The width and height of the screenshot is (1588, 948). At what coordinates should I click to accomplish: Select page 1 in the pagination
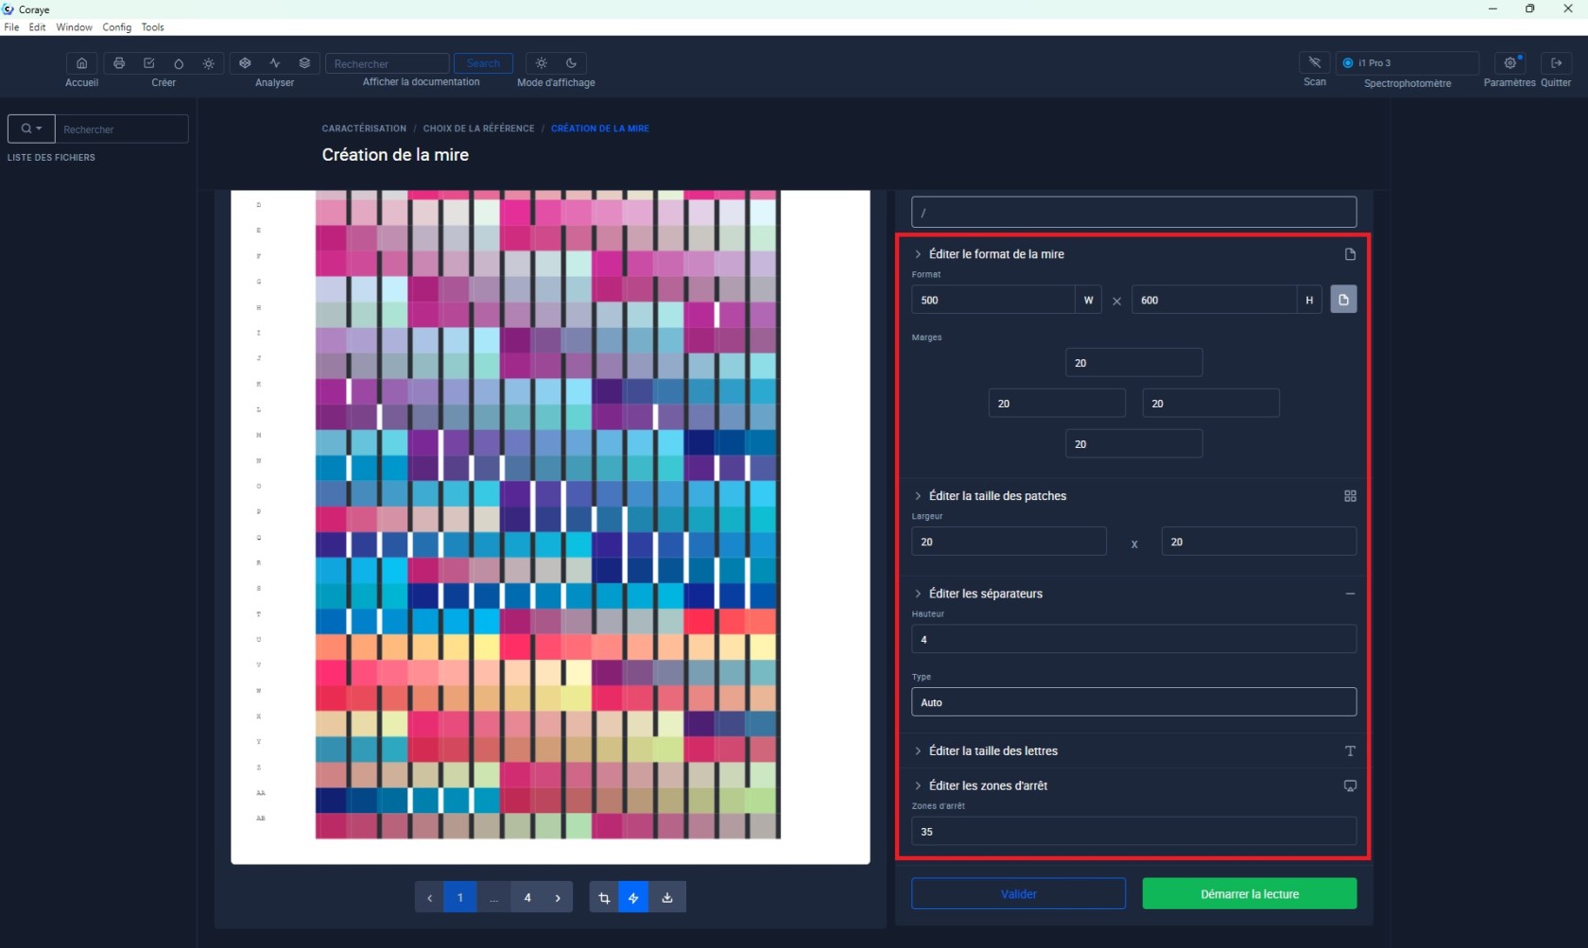click(460, 898)
